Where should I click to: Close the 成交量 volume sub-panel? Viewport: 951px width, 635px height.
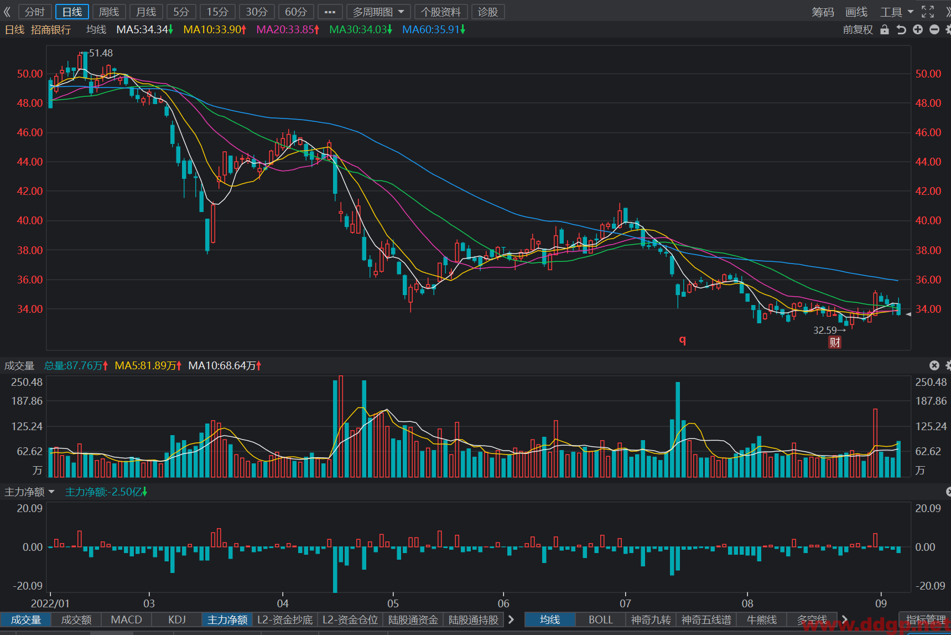tap(934, 365)
